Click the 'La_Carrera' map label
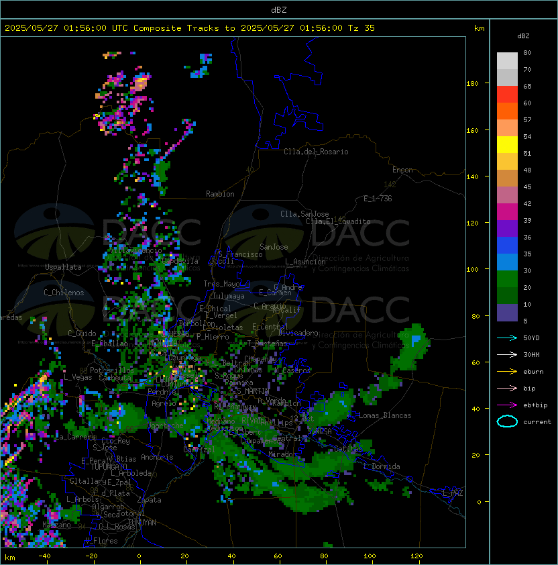558x565 pixels. (x=76, y=437)
